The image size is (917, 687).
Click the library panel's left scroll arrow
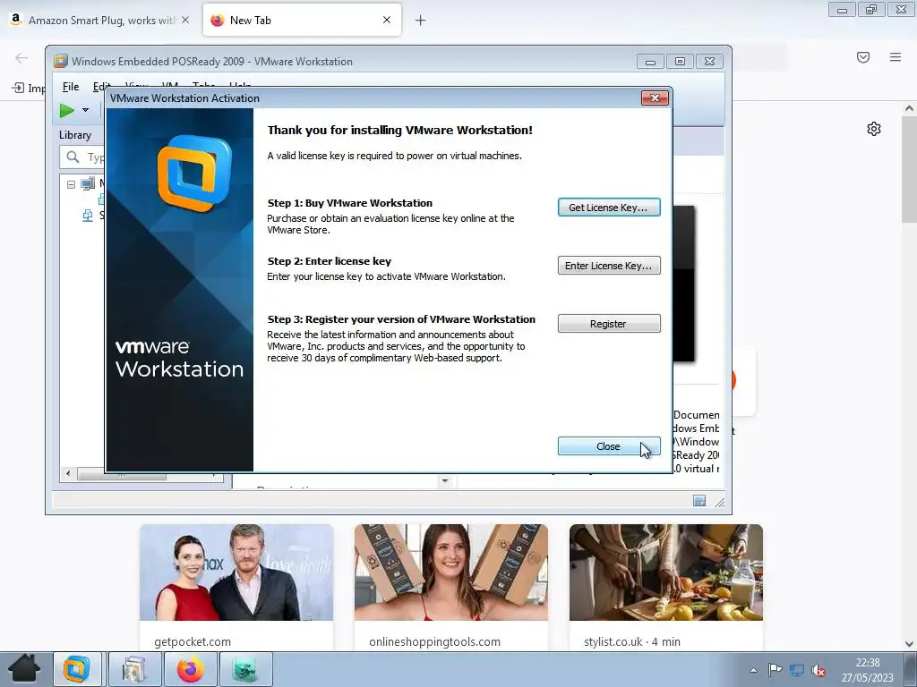pyautogui.click(x=68, y=474)
